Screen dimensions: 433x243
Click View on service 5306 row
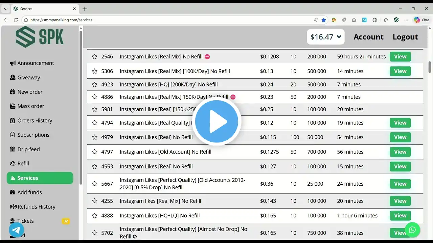tap(400, 71)
